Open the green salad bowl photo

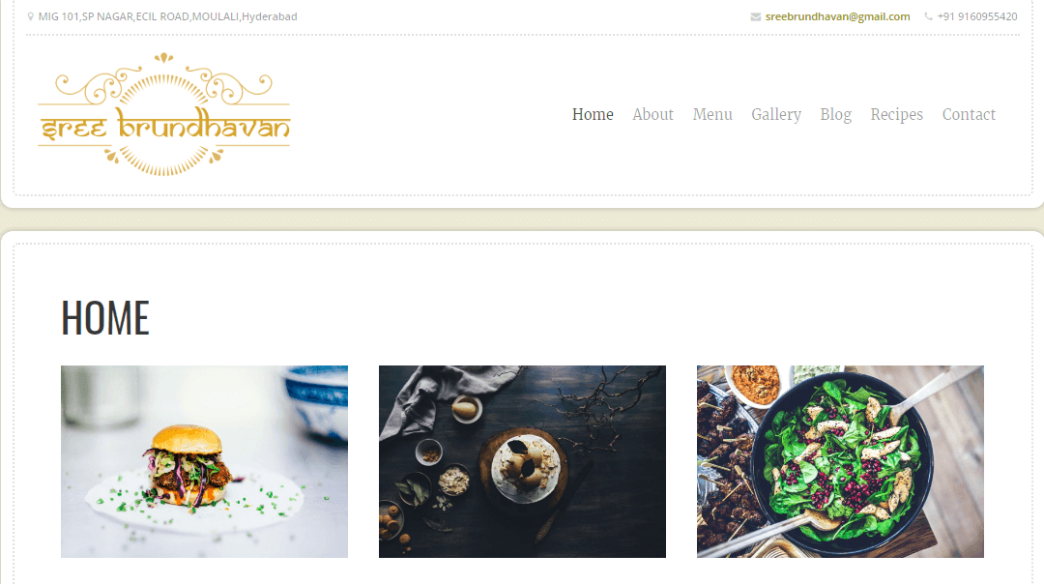coord(840,461)
